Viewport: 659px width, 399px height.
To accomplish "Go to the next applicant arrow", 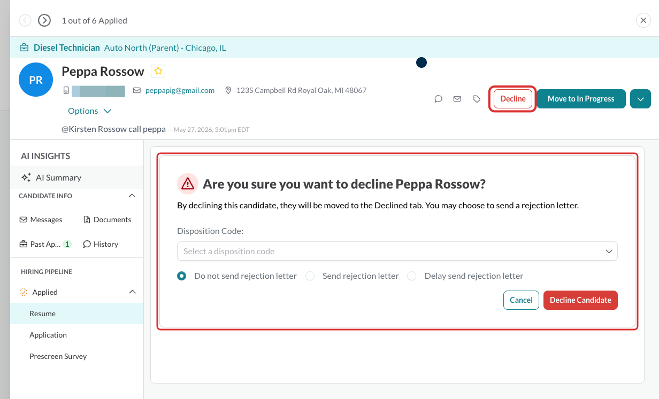I will tap(44, 20).
